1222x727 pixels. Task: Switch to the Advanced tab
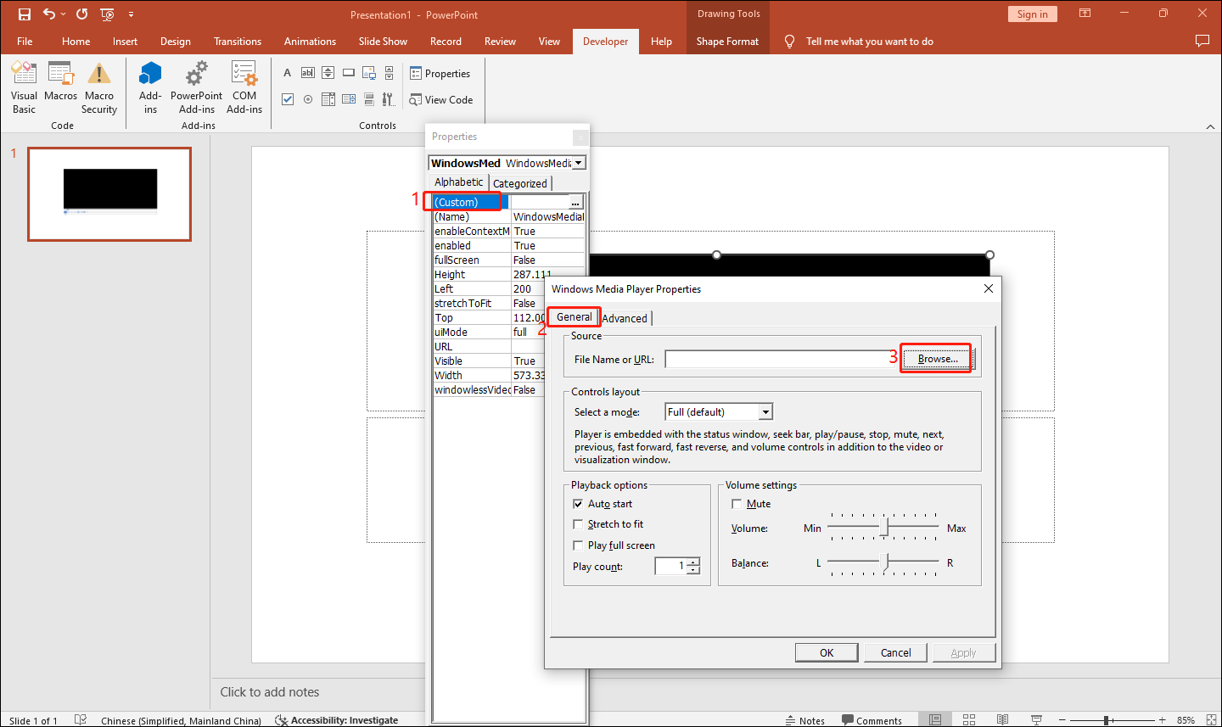click(x=625, y=318)
